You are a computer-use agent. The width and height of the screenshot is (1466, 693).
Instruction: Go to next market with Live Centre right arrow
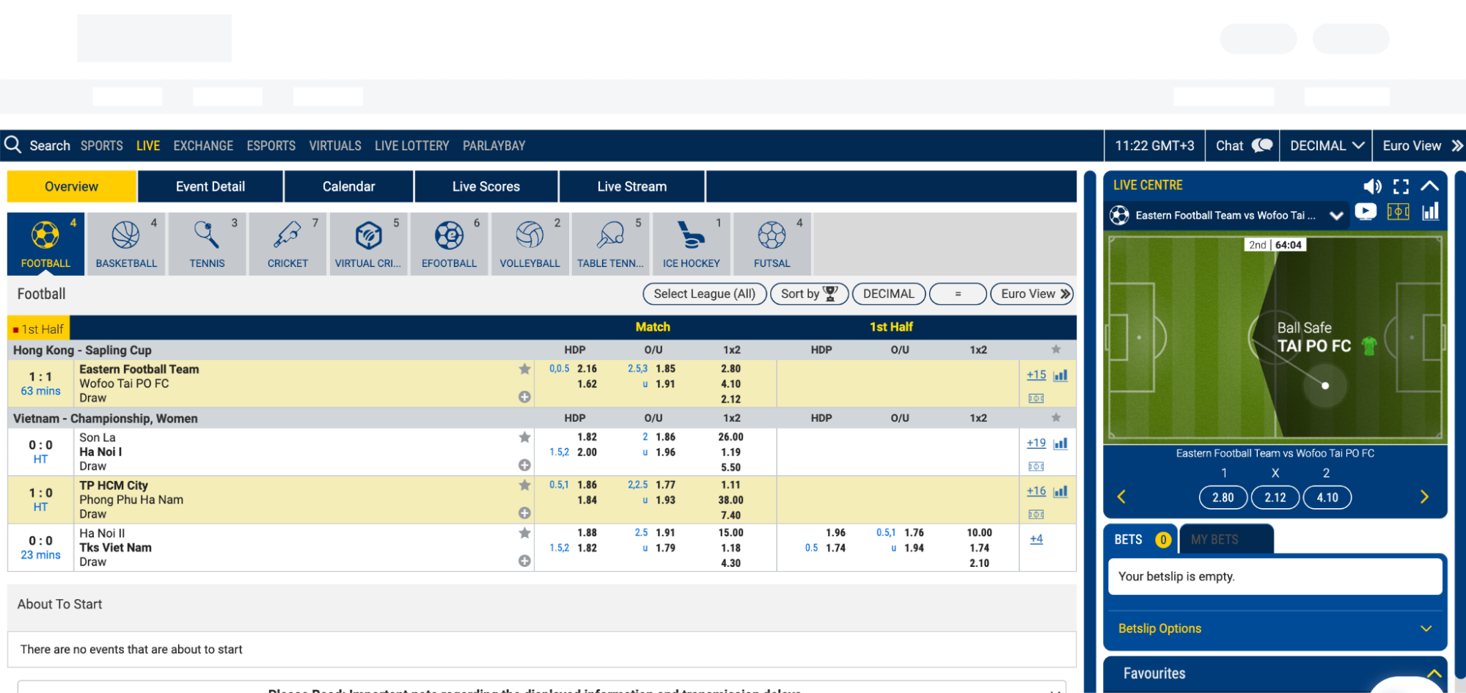(x=1424, y=497)
